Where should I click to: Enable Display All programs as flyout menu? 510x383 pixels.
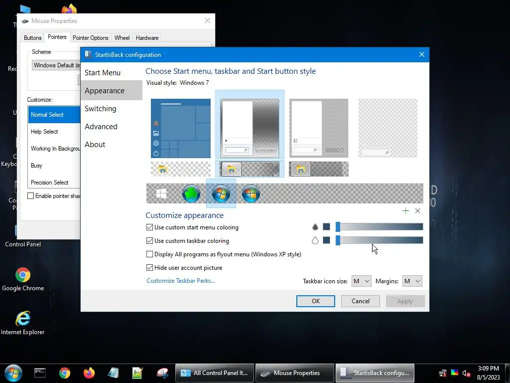[x=224, y=254]
